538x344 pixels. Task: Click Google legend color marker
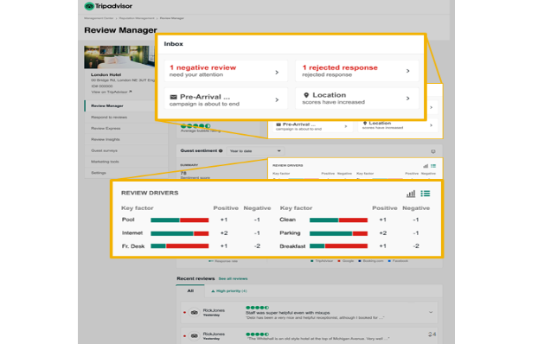pos(339,261)
